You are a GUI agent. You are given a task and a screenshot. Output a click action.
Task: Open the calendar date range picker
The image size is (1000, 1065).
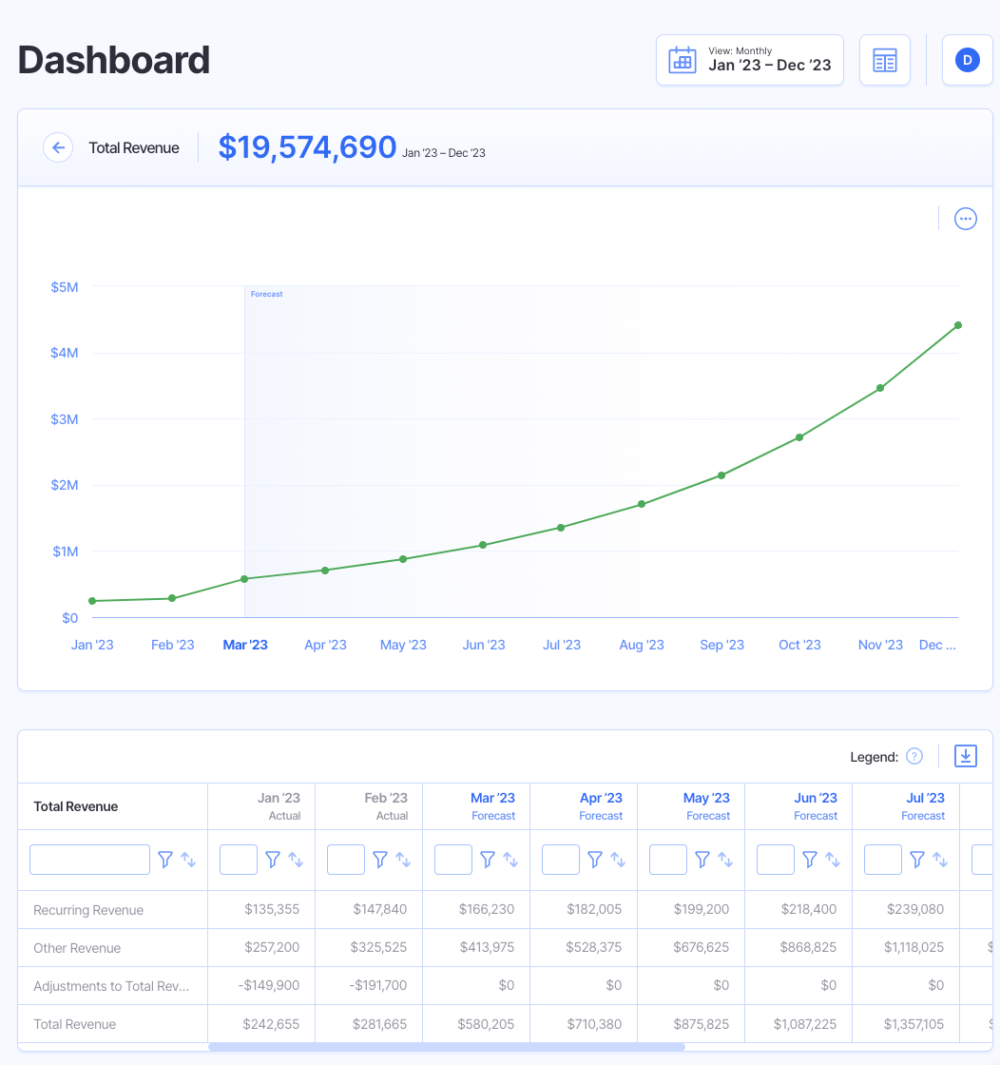682,59
